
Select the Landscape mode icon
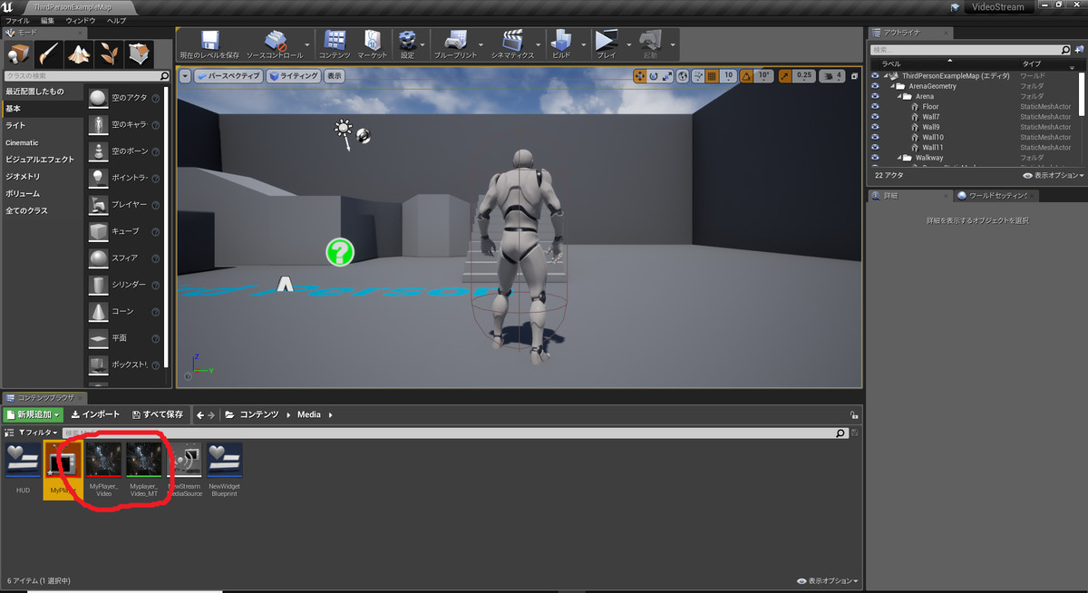pyautogui.click(x=79, y=53)
